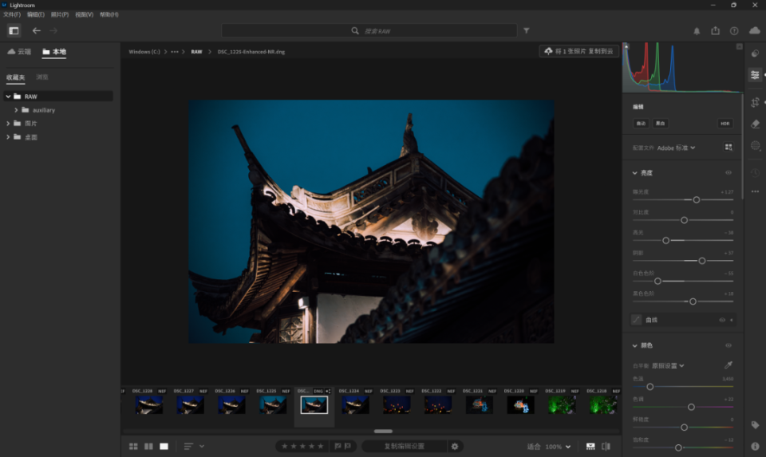766x457 pixels.
Task: Toggle the 曲线 eye visibility
Action: [722, 320]
